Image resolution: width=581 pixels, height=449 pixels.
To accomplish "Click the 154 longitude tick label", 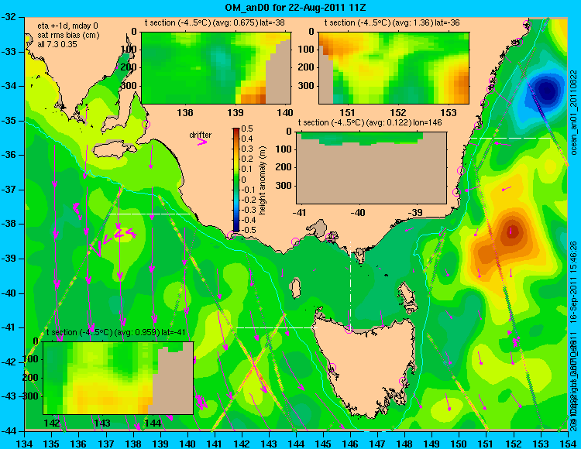I will point(567,442).
